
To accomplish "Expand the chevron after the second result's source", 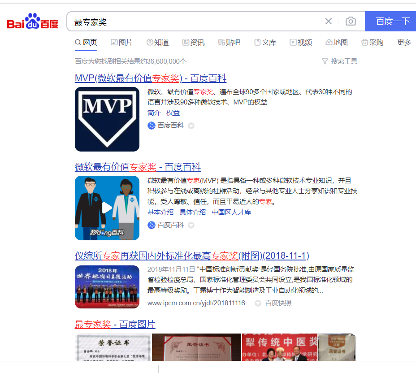I will [x=191, y=225].
